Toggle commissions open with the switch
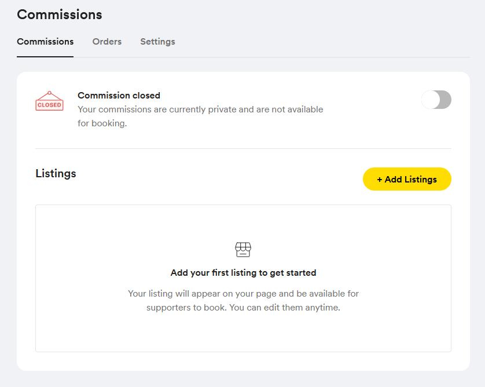 [436, 100]
